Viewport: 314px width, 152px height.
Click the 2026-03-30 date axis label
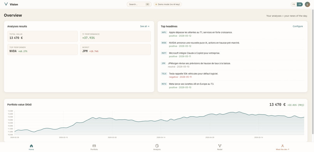click(x=112, y=137)
